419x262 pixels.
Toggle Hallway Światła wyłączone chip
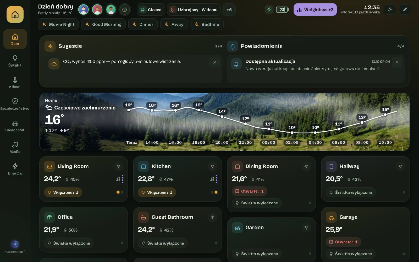(x=350, y=192)
